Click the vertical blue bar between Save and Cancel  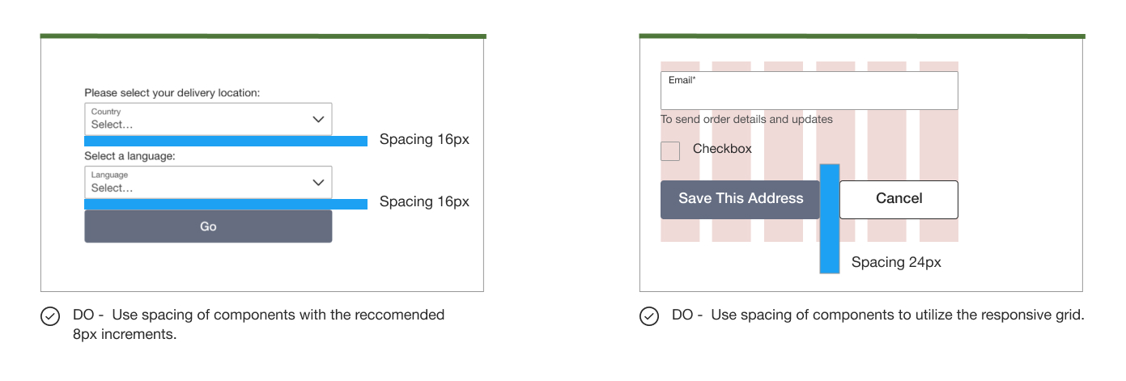[830, 243]
